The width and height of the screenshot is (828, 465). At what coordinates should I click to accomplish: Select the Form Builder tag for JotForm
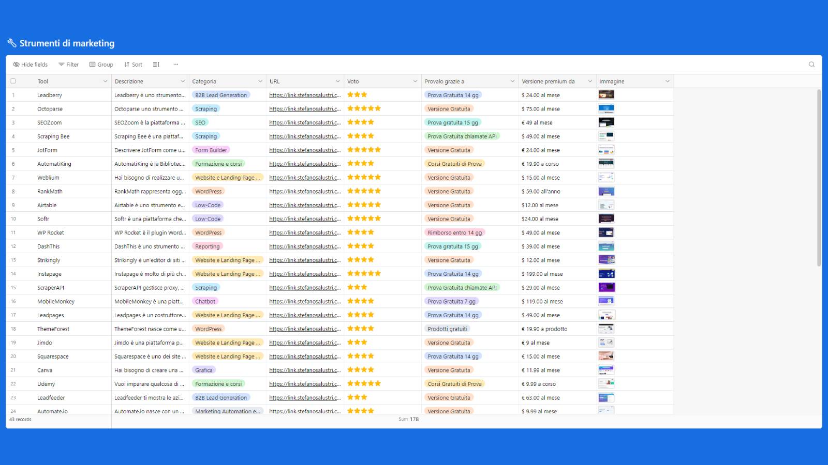coord(211,150)
